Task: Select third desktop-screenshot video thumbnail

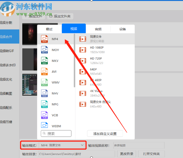Action: pos(30,85)
